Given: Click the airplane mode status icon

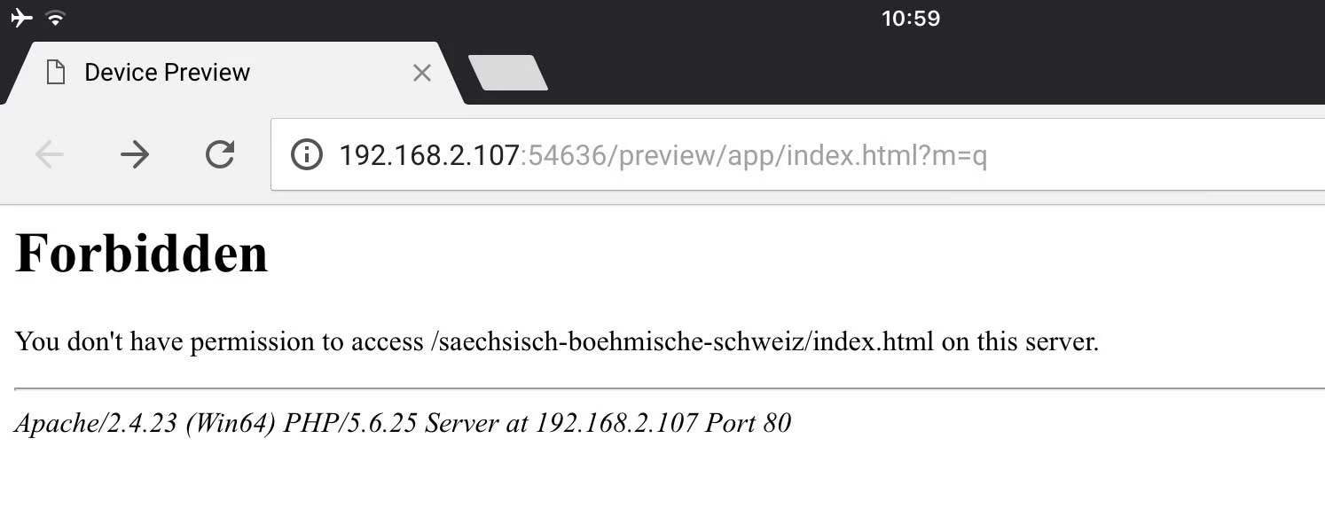Looking at the screenshot, I should pos(22,18).
